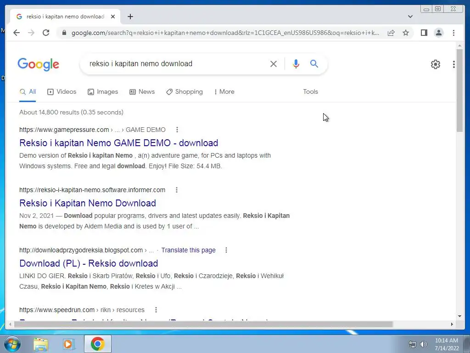This screenshot has height=353, width=470.
Task: Start voice search with the microphone icon
Action: 296,63
